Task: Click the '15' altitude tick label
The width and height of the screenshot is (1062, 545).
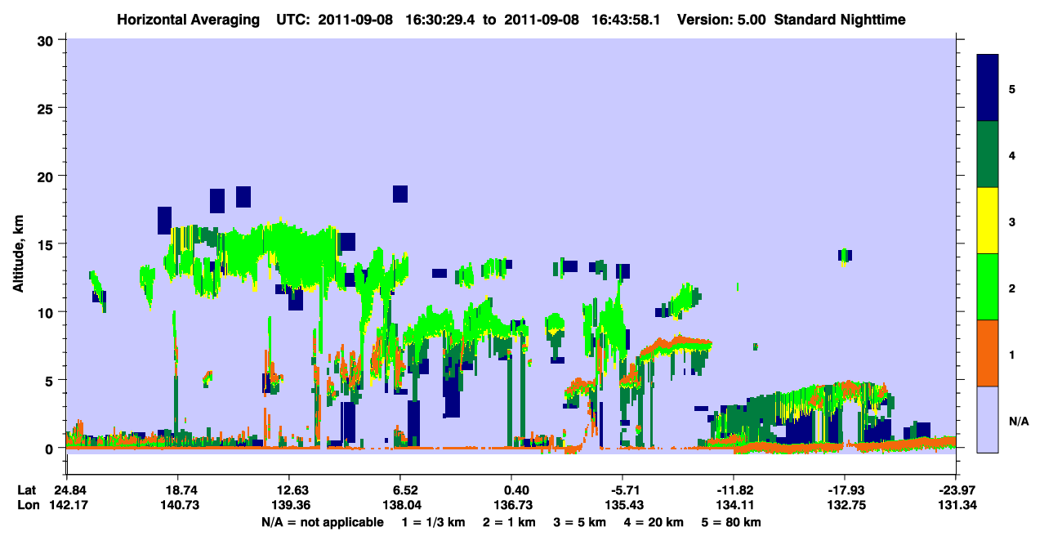Action: 47,244
